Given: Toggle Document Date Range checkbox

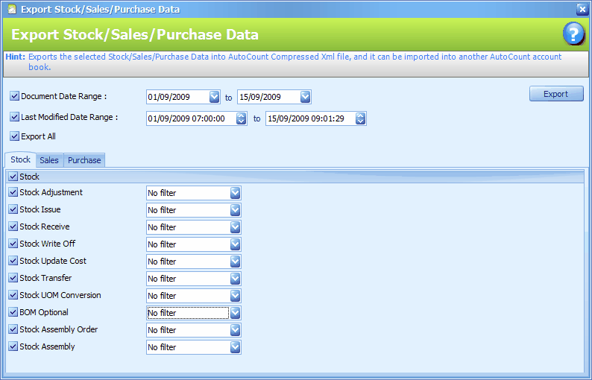Looking at the screenshot, I should (14, 96).
